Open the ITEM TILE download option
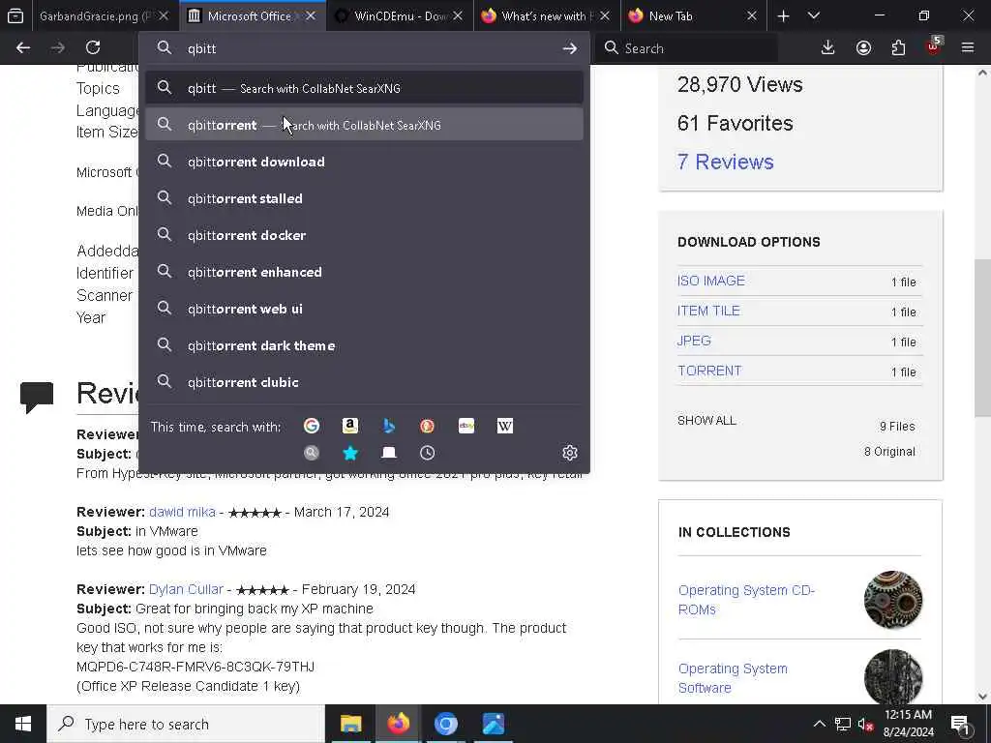Image resolution: width=991 pixels, height=743 pixels. pyautogui.click(x=708, y=311)
